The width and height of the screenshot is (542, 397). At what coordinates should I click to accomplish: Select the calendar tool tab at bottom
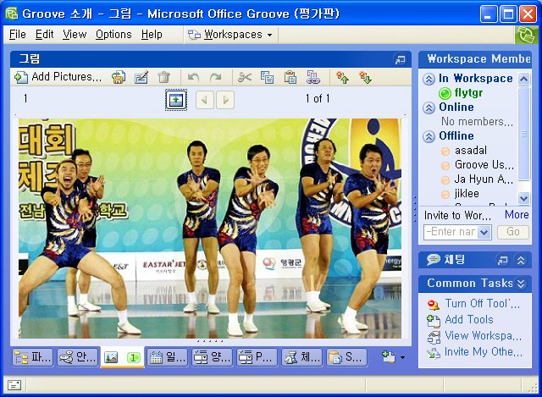coord(167,357)
